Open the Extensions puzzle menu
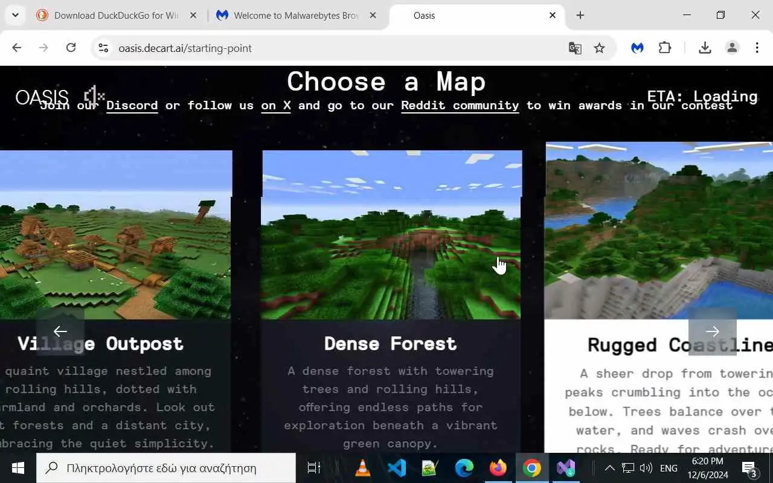The width and height of the screenshot is (773, 483). point(665,48)
